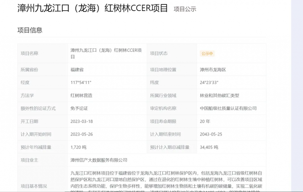This screenshot has width=303, height=192.
Task: Click the total reduction value 34,405 吨
Action: 209,147
